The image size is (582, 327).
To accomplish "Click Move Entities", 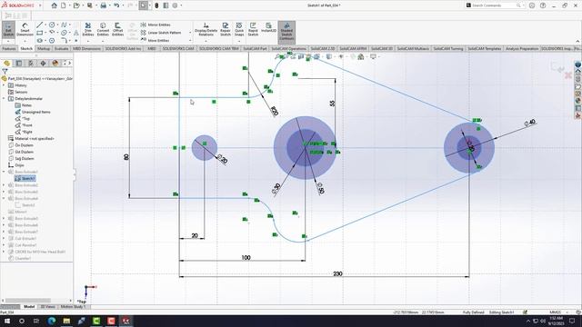I will pyautogui.click(x=155, y=40).
